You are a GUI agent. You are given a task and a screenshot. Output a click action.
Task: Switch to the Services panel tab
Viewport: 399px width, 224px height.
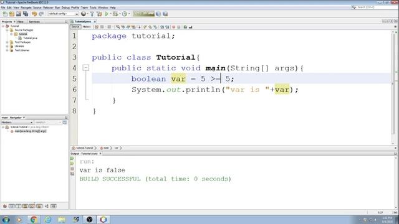pos(34,22)
